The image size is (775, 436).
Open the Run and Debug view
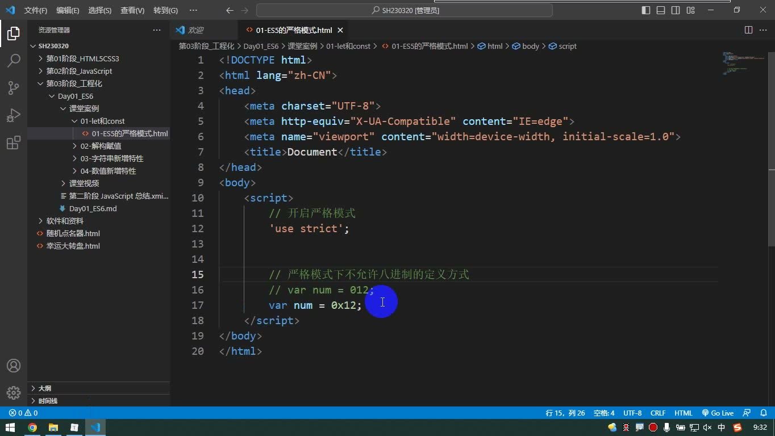tap(14, 115)
